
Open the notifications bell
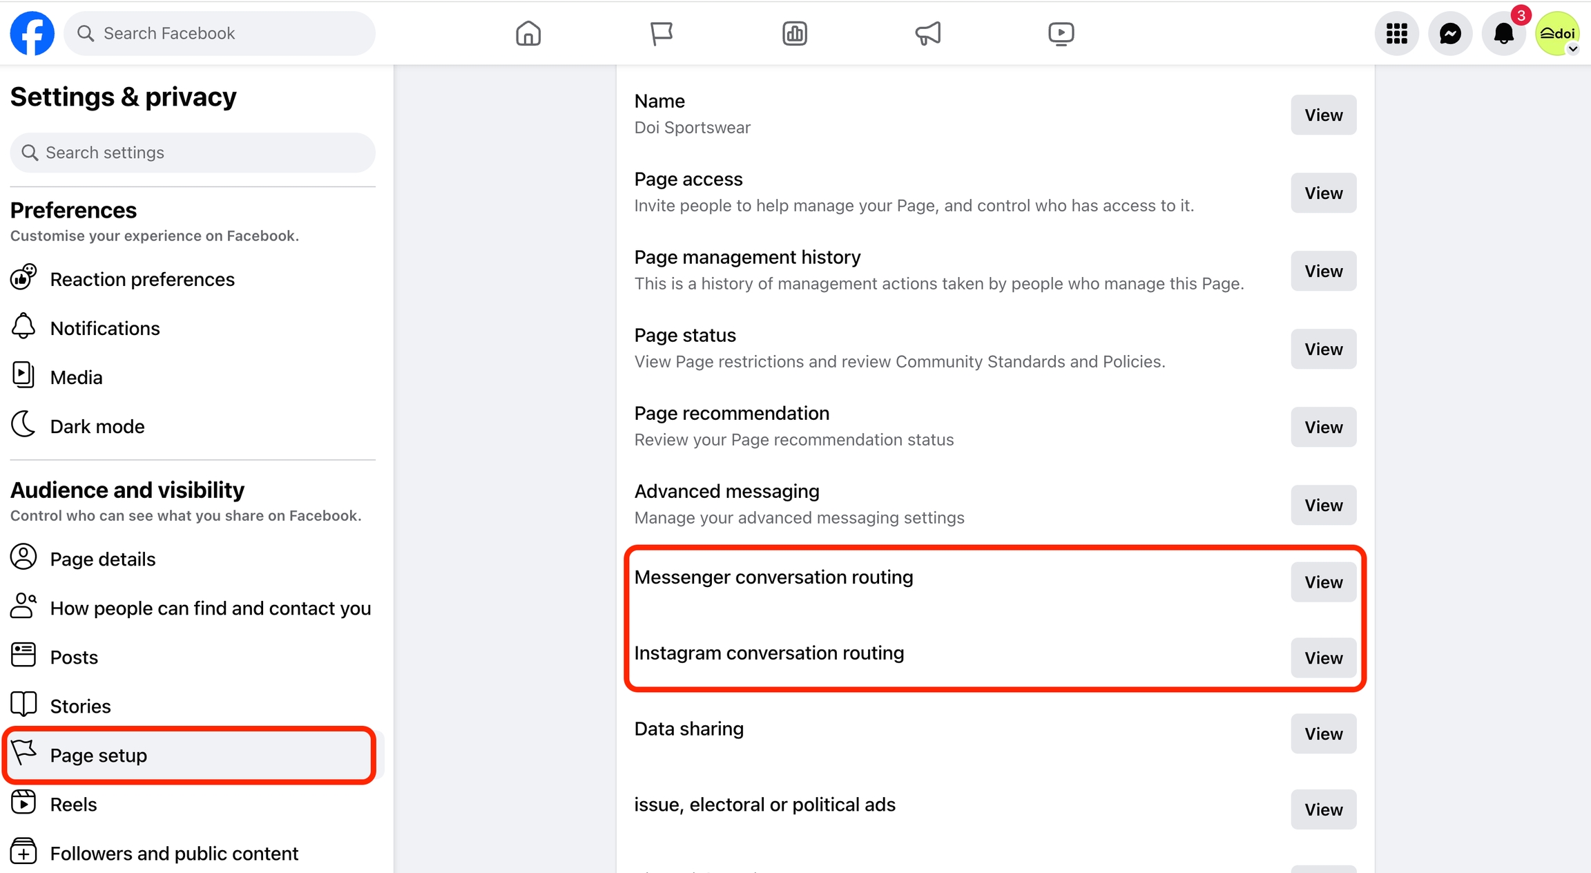coord(1503,33)
